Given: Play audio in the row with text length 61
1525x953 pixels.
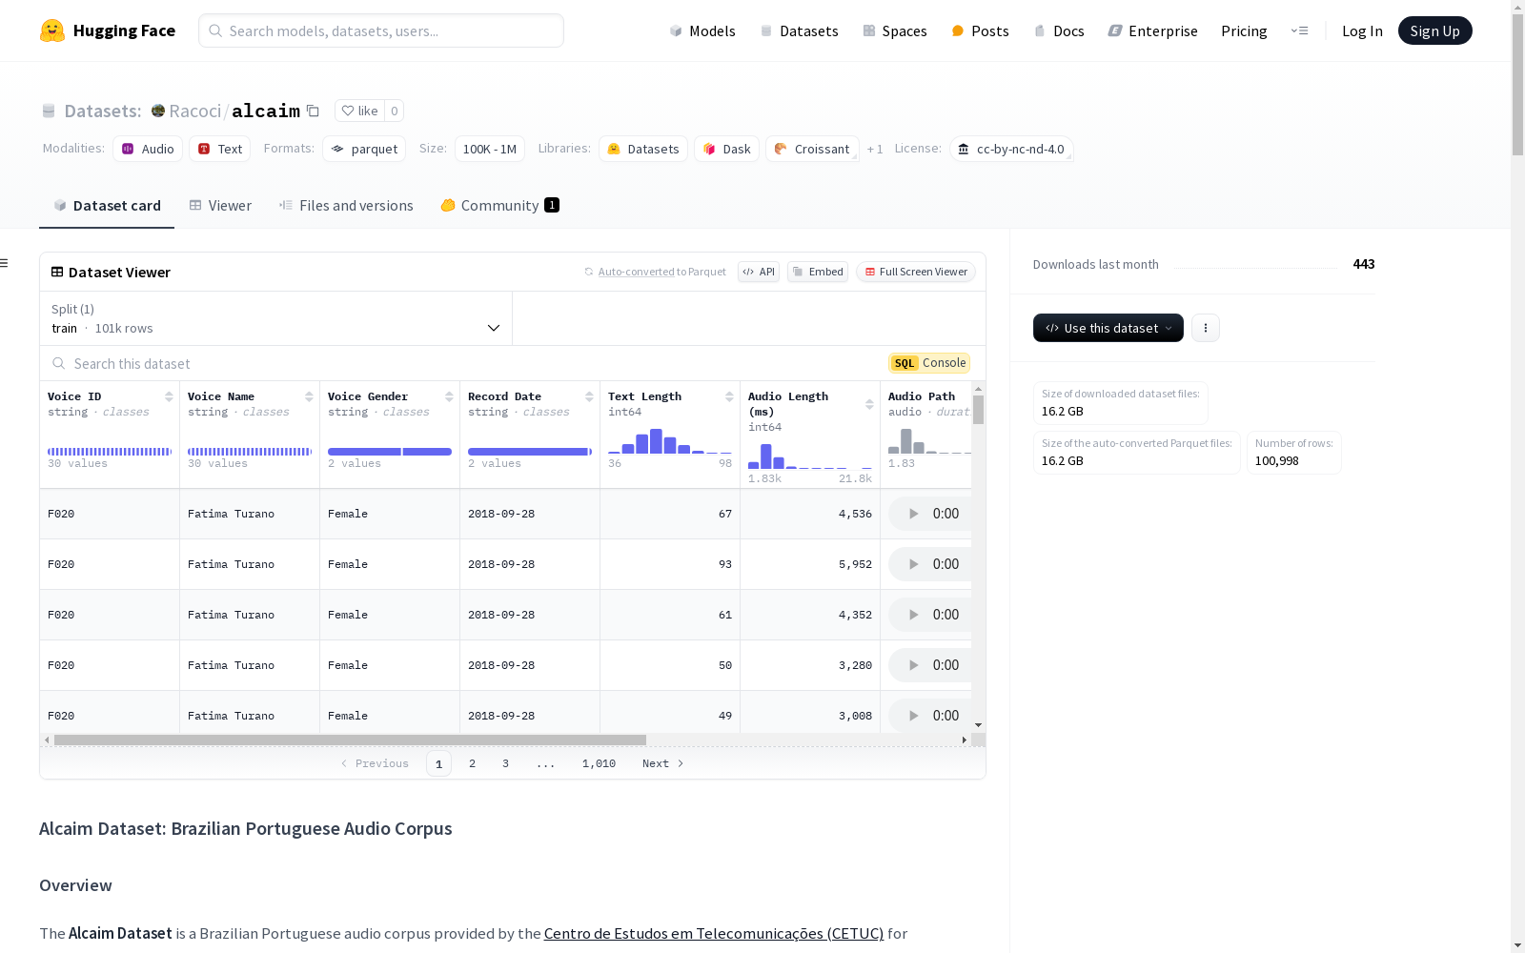Looking at the screenshot, I should (x=913, y=615).
